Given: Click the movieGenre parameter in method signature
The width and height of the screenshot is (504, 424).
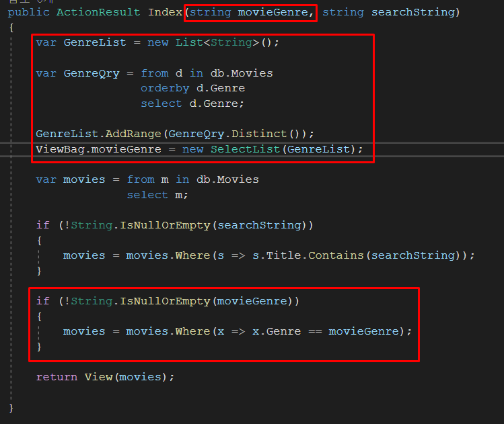Looking at the screenshot, I should [273, 12].
